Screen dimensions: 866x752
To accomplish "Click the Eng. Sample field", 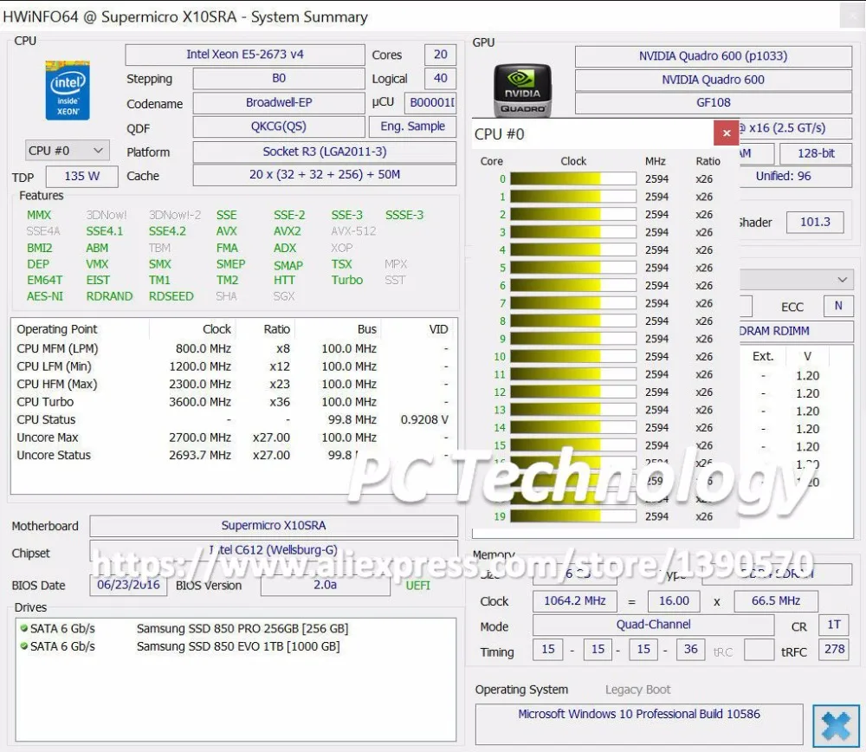I will (x=412, y=126).
